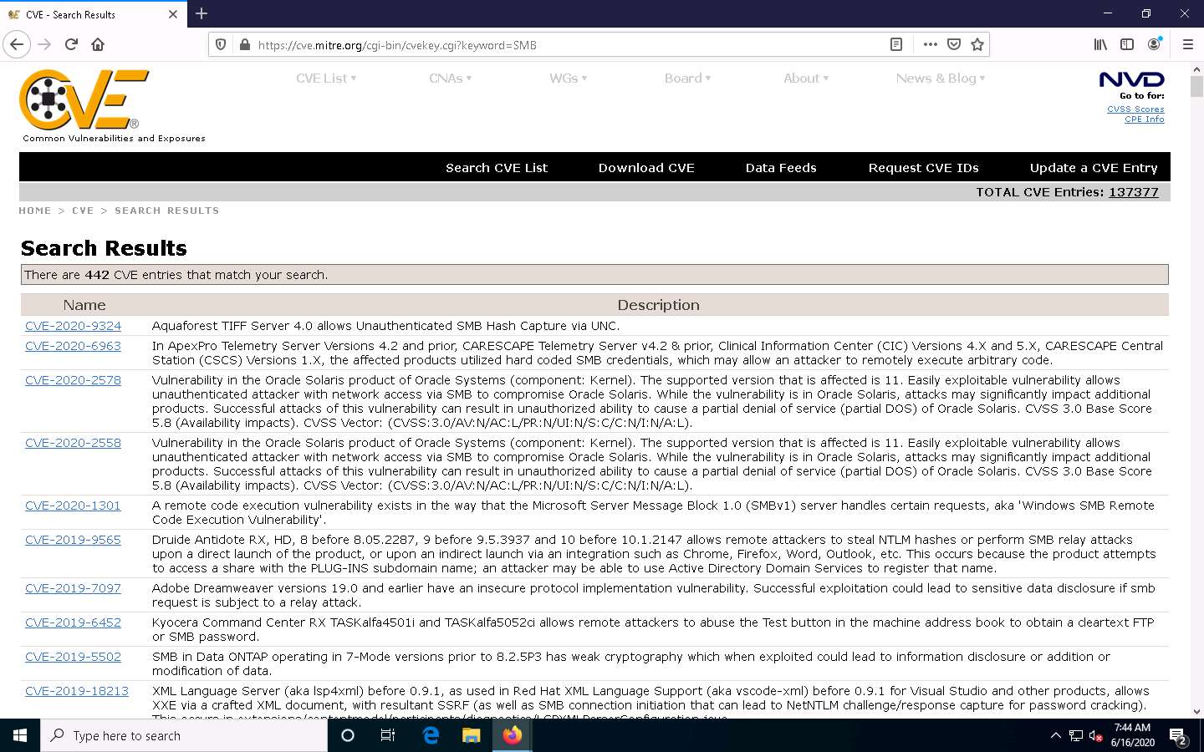Click the Name column header
The image size is (1204, 752).
click(x=84, y=305)
